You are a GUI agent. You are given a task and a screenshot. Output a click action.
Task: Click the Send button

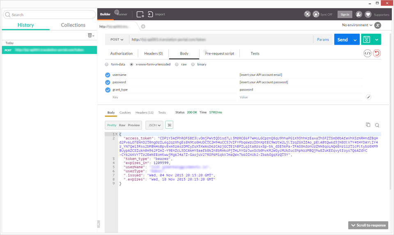click(342, 40)
